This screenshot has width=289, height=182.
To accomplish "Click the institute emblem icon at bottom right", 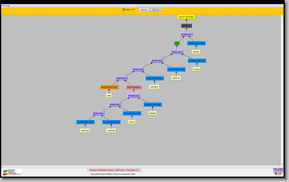I will [277, 172].
